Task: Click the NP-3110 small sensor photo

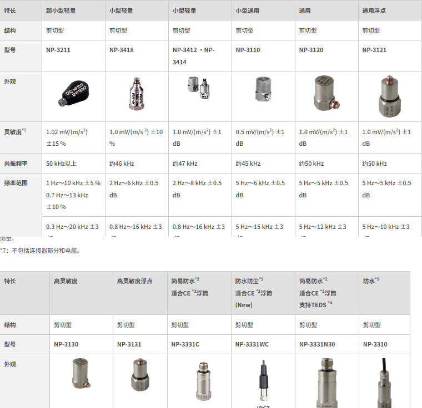Action: (x=263, y=89)
